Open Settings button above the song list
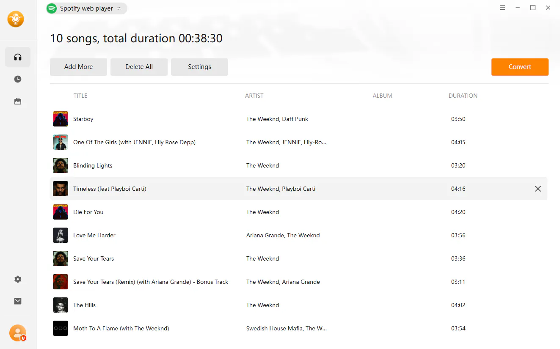The width and height of the screenshot is (560, 349). pos(199,67)
